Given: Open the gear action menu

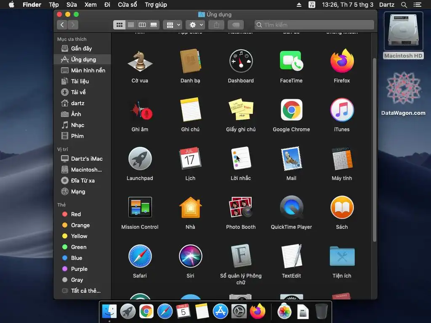Looking at the screenshot, I should [x=195, y=25].
